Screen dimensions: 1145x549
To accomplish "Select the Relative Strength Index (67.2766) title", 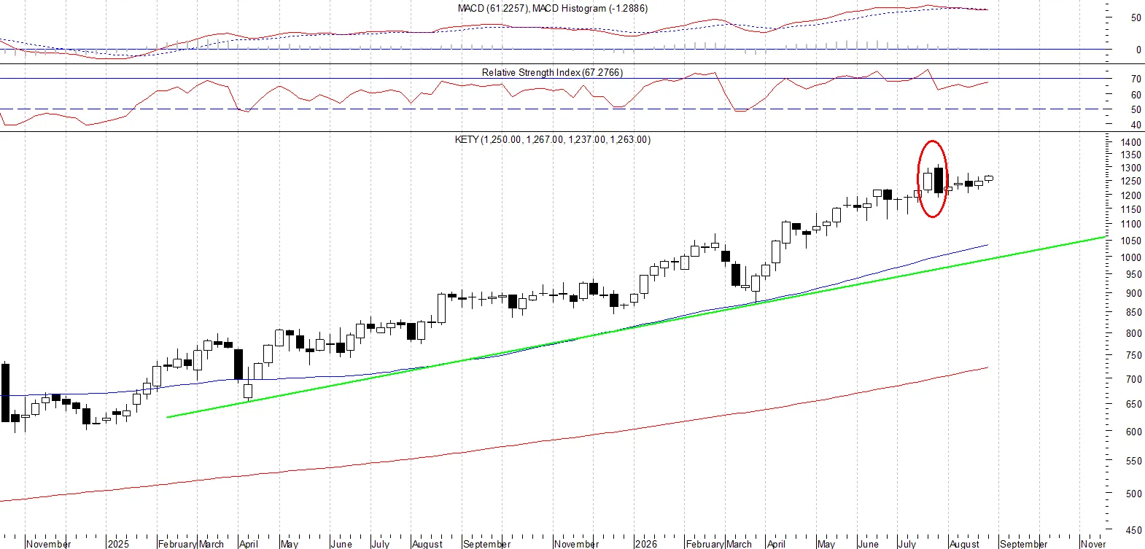I will pyautogui.click(x=552, y=73).
